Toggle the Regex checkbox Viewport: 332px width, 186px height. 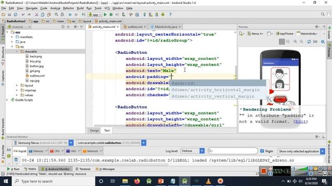[262, 151]
